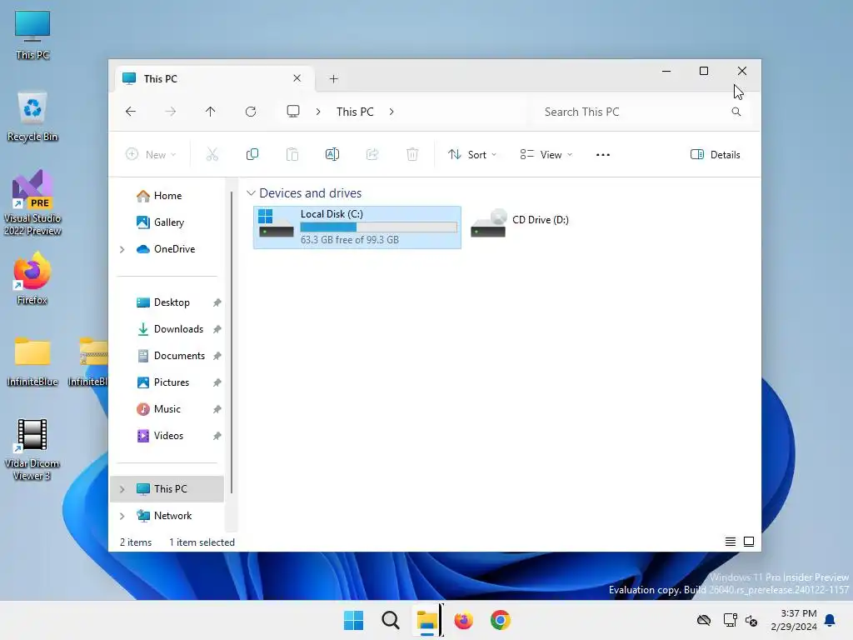Unpin Videos from Quick access
The height and width of the screenshot is (640, 853).
click(x=217, y=436)
